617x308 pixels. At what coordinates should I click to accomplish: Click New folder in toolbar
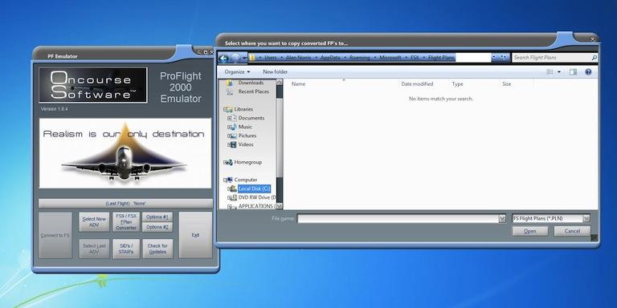[x=275, y=72]
